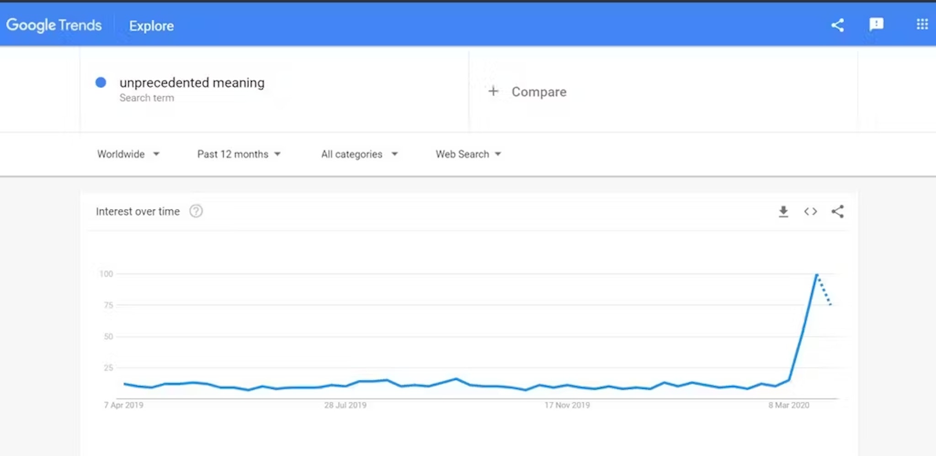The image size is (936, 456).
Task: Click the plus icon beside Compare
Action: pos(493,91)
